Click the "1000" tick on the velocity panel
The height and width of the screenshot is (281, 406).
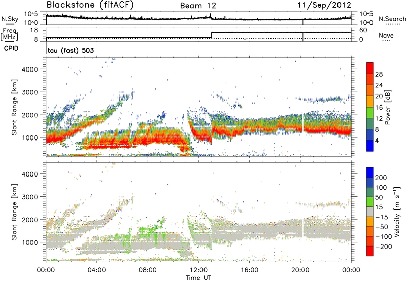point(29,242)
